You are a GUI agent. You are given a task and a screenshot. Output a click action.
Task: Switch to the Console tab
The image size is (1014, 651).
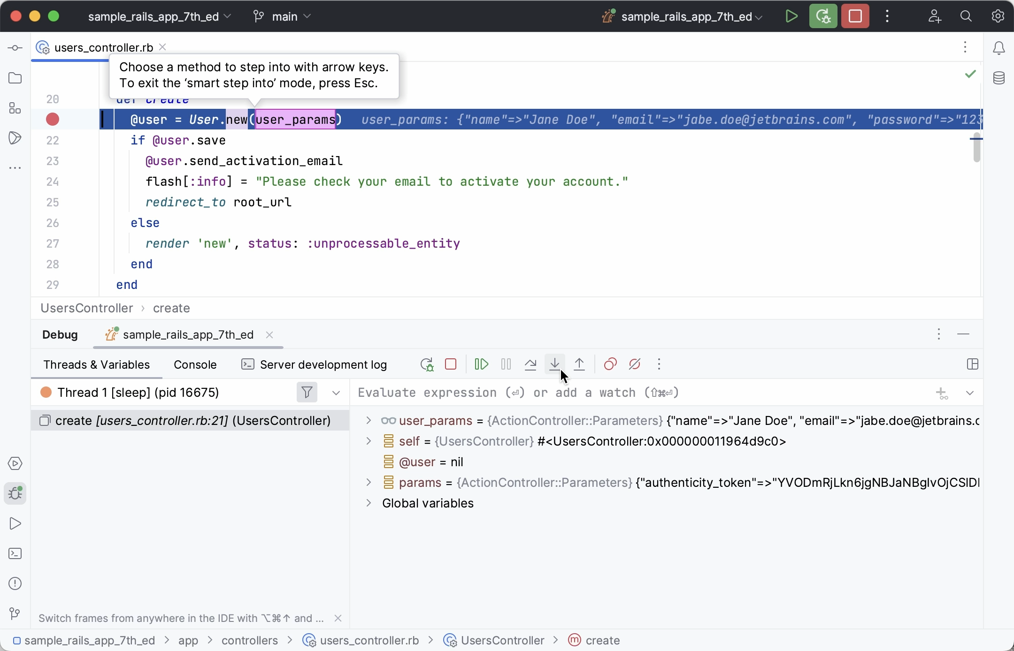coord(195,365)
